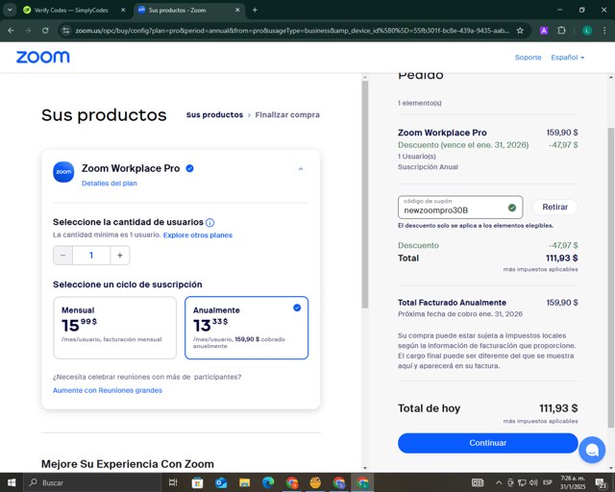Open the Chrome profile avatar
The height and width of the screenshot is (492, 615).
[x=587, y=30]
